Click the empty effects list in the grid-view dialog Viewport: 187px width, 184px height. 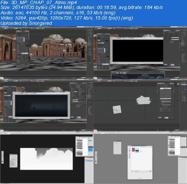166,94
